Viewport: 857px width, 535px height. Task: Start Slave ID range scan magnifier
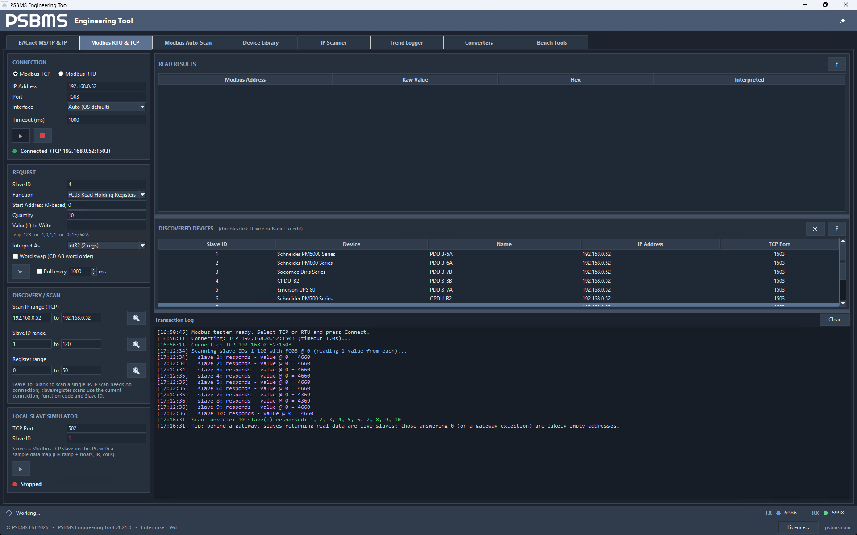point(137,344)
